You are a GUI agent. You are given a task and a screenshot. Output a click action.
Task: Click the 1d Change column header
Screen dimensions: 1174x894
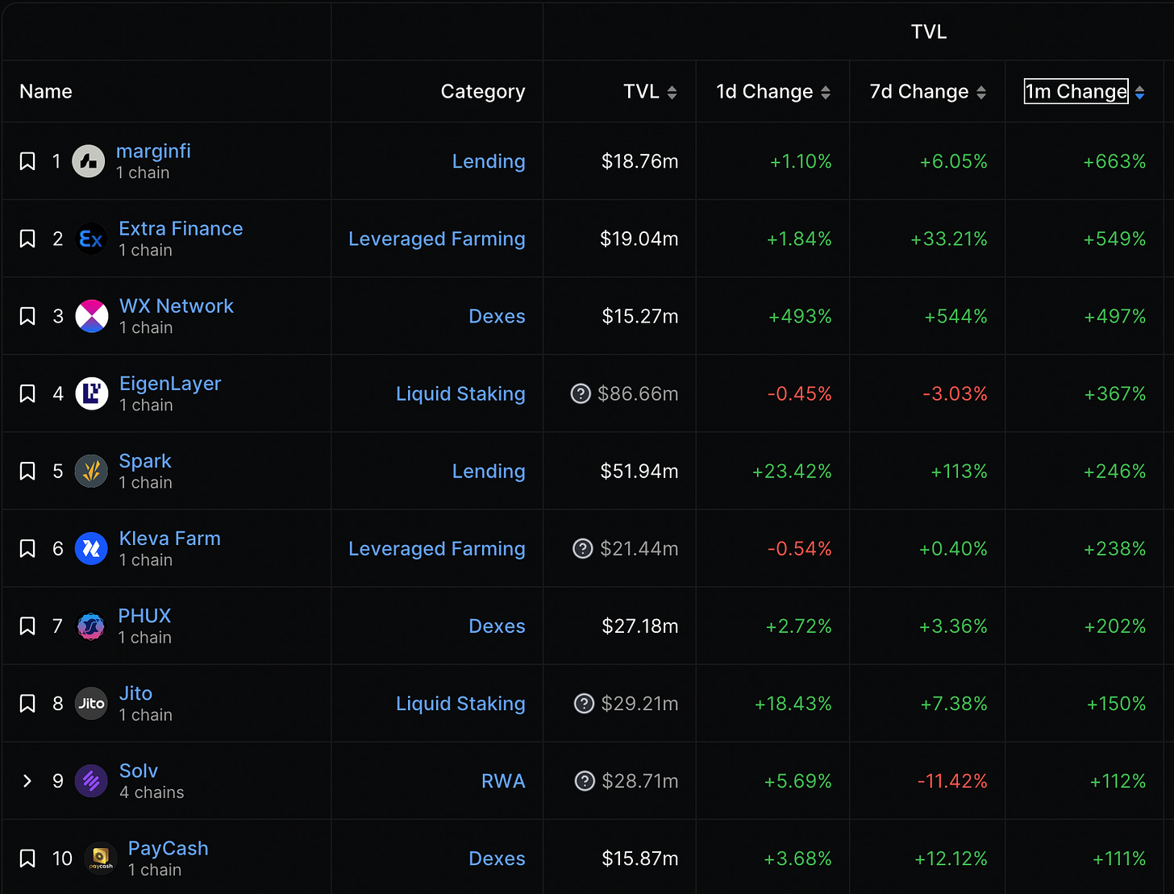click(x=764, y=92)
